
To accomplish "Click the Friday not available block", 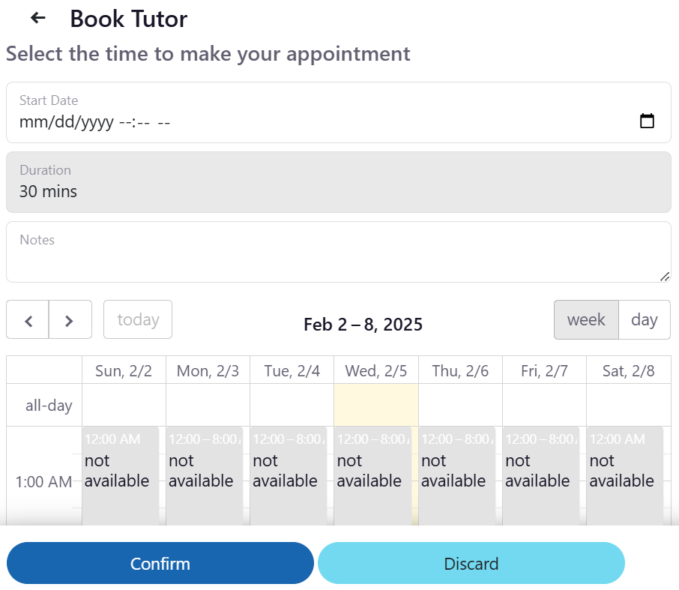I will tap(541, 475).
